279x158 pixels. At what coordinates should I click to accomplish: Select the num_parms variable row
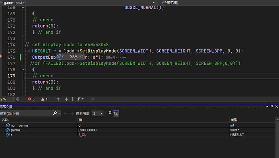138,125
